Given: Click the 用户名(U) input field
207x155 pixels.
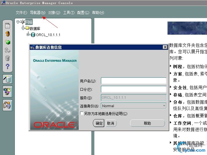Looking at the screenshot, I should pos(134,81).
